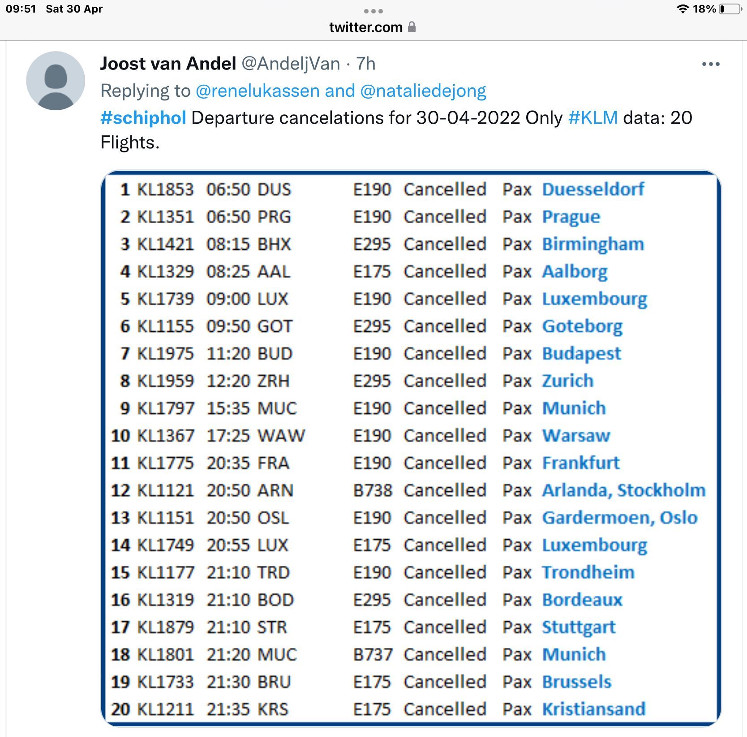Tap the Wi-Fi status icon
The height and width of the screenshot is (737, 747).
[x=683, y=9]
